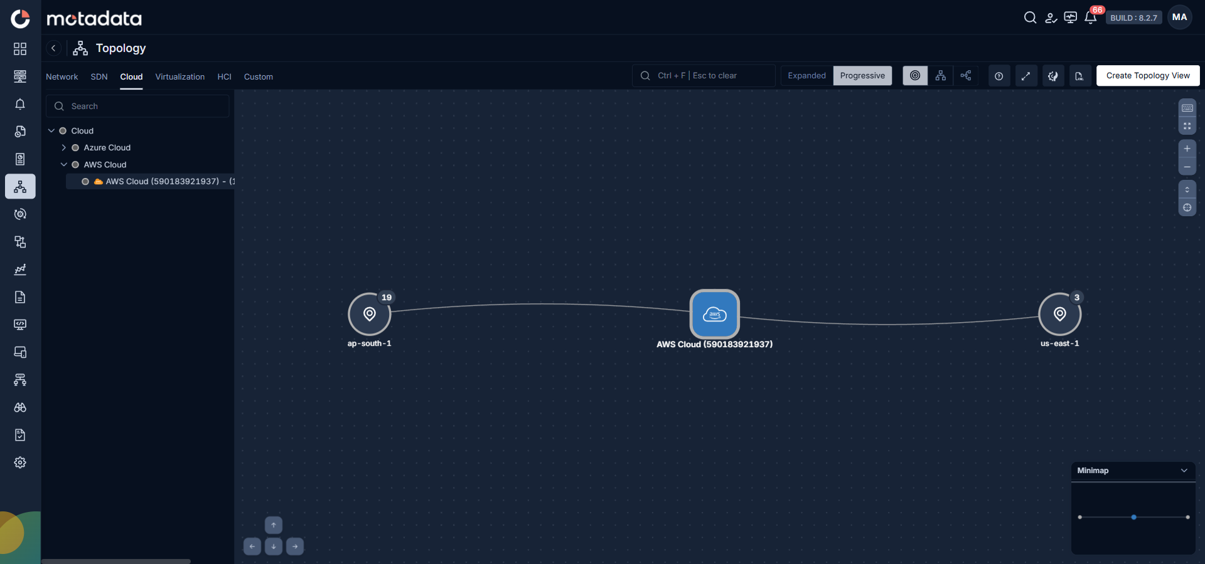The image size is (1205, 564).
Task: Click the recenter target canvas control
Action: coord(1187,208)
